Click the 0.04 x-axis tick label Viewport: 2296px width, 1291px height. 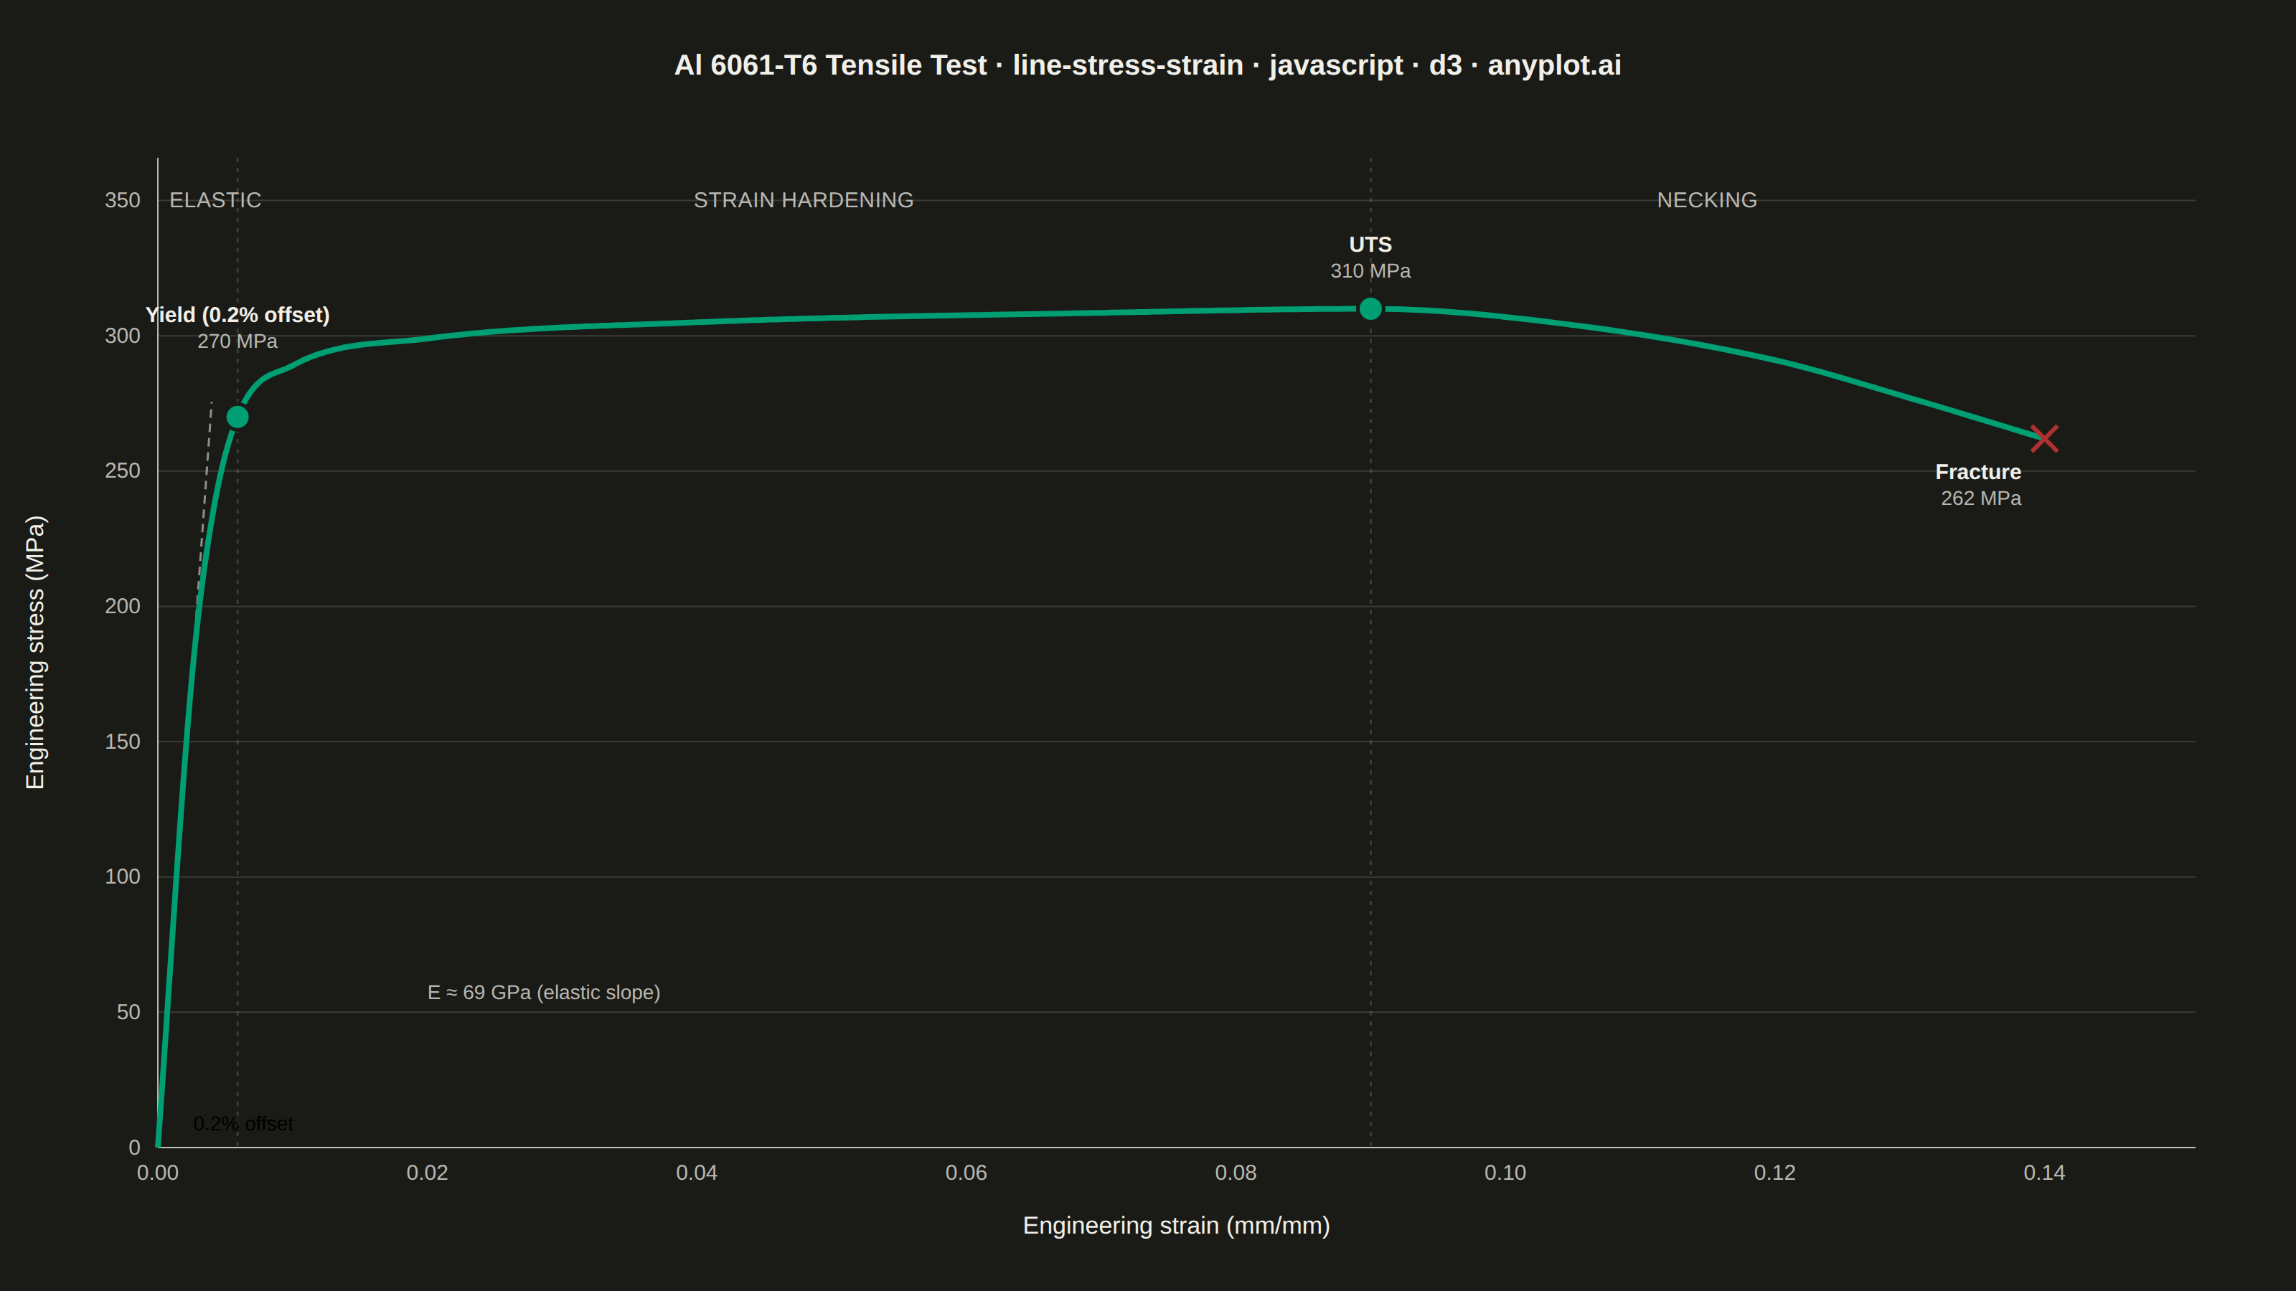pyautogui.click(x=696, y=1173)
